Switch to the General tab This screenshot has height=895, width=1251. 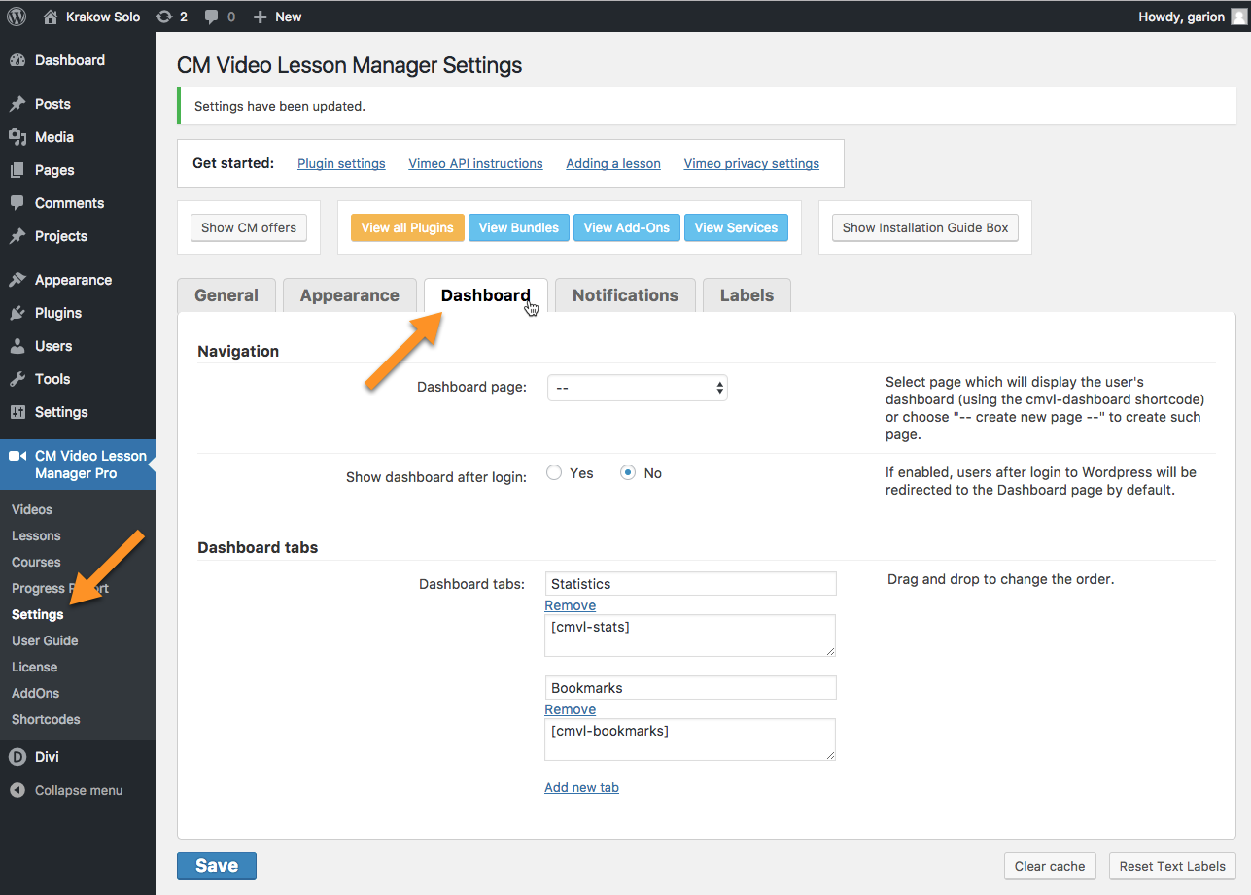pos(226,295)
